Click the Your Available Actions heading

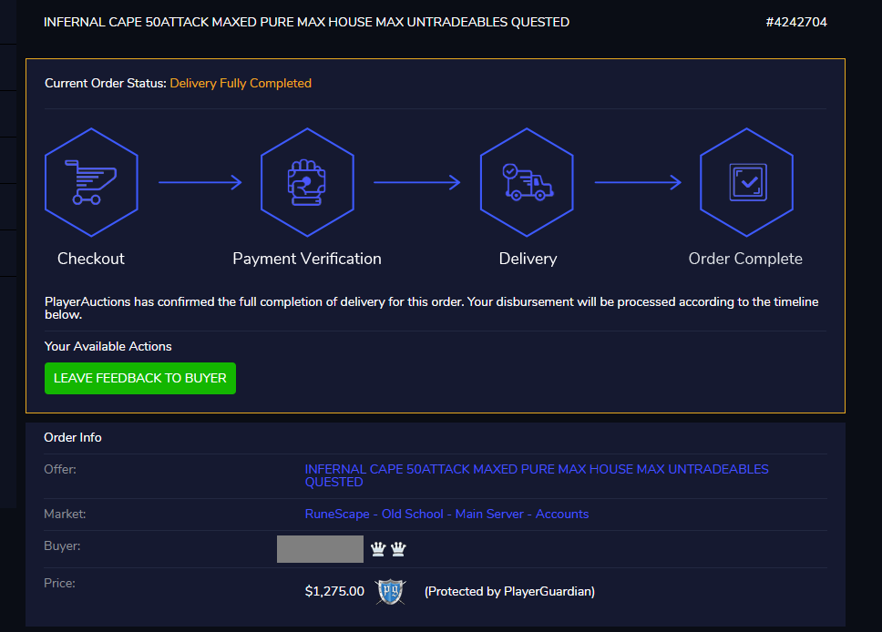[x=108, y=346]
